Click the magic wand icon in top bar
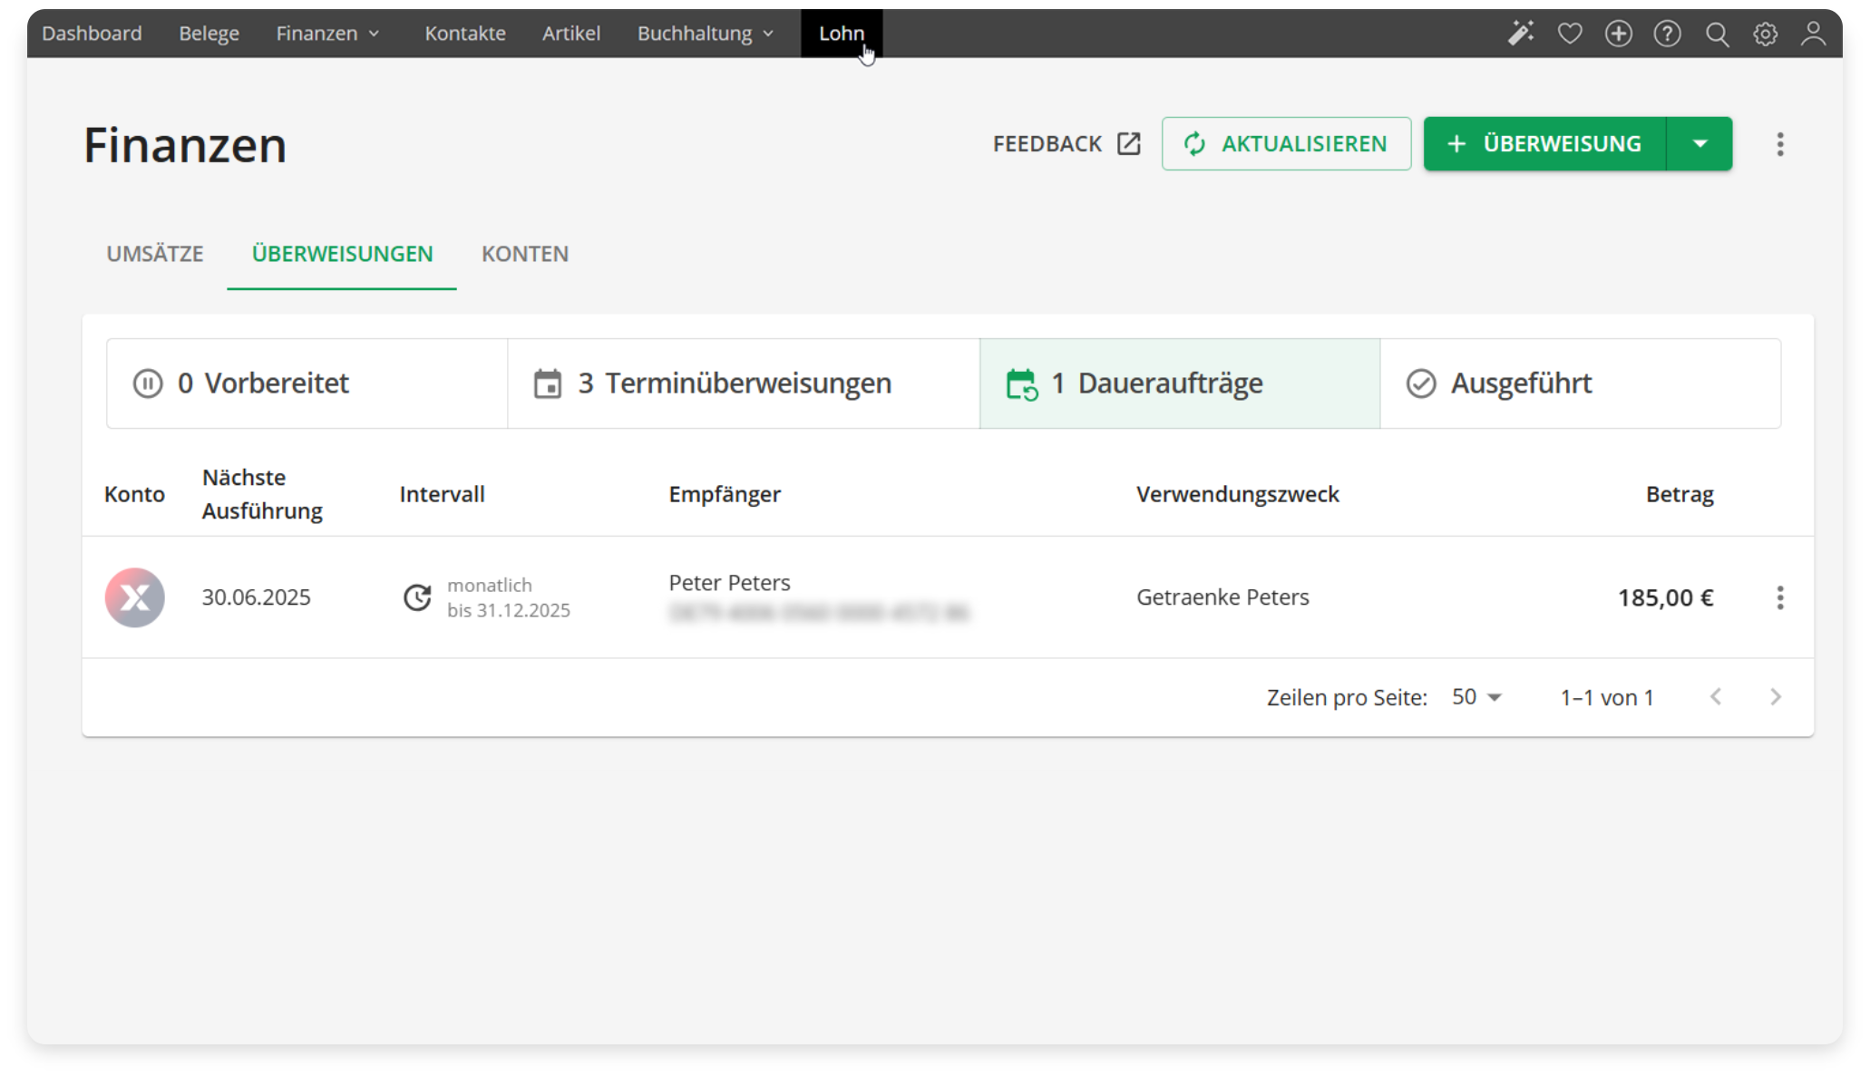 1521,34
